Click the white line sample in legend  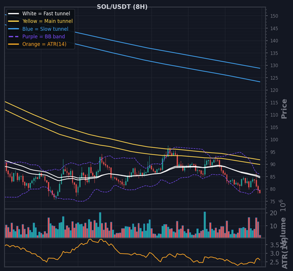click(x=13, y=13)
